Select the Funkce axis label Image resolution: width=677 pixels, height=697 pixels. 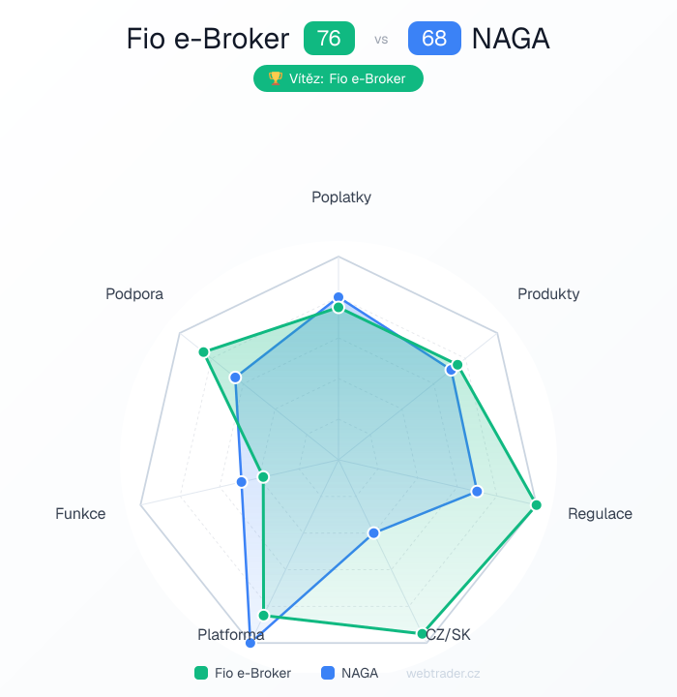[80, 513]
